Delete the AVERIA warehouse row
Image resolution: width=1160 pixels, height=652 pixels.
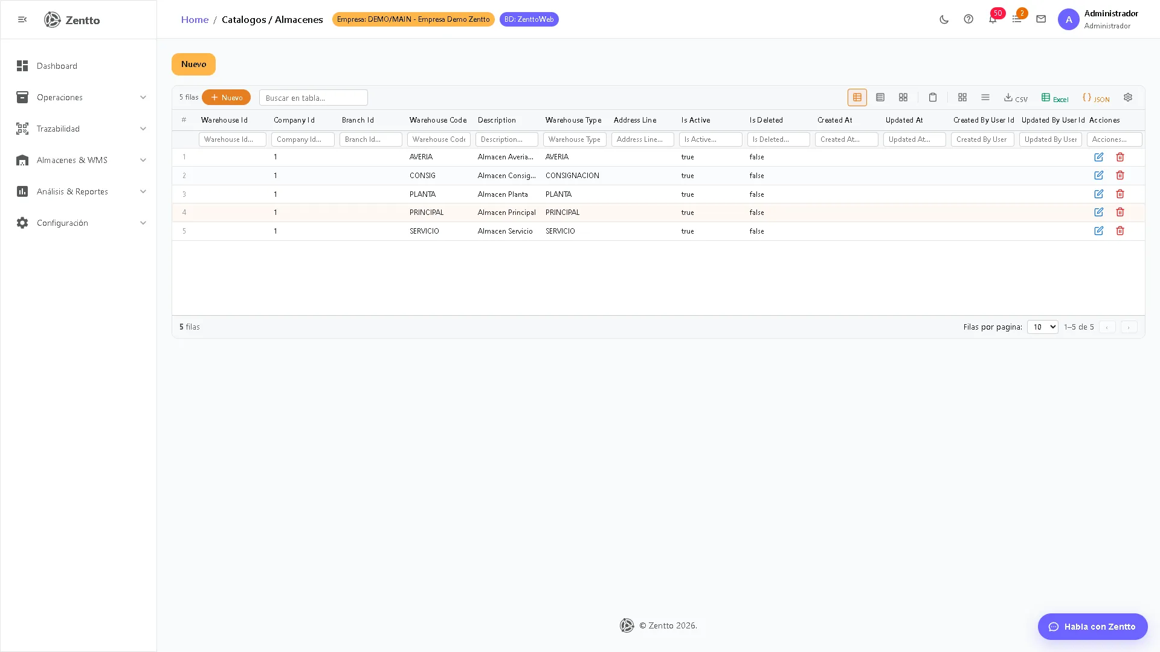coord(1120,157)
